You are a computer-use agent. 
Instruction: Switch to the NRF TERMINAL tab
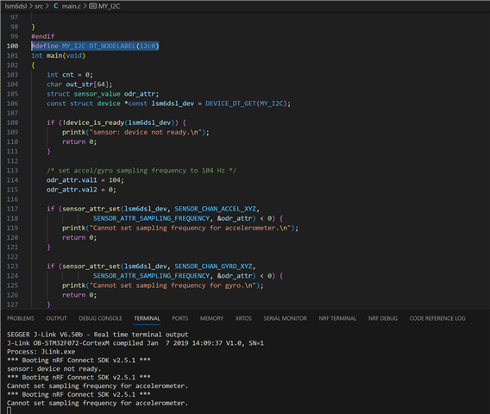click(x=337, y=318)
